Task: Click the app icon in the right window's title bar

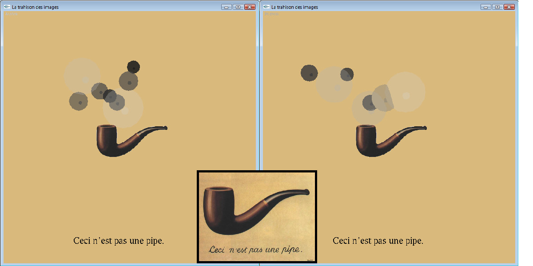Action: (266, 7)
